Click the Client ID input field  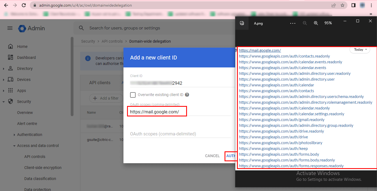point(182,83)
